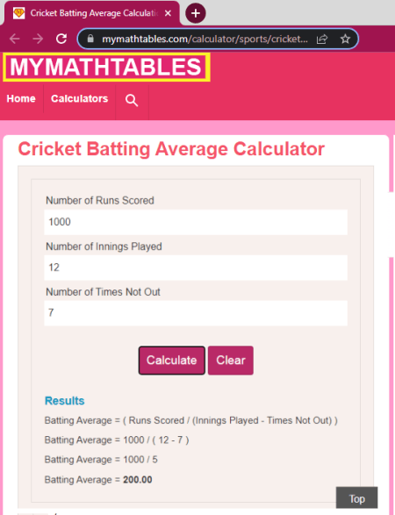Click the Clear button
The width and height of the screenshot is (395, 515).
point(231,361)
